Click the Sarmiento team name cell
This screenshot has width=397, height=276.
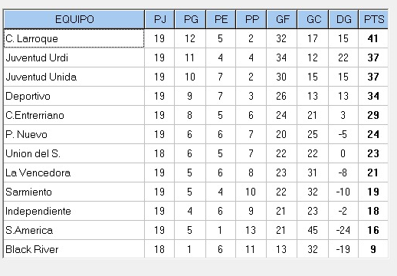(74, 192)
